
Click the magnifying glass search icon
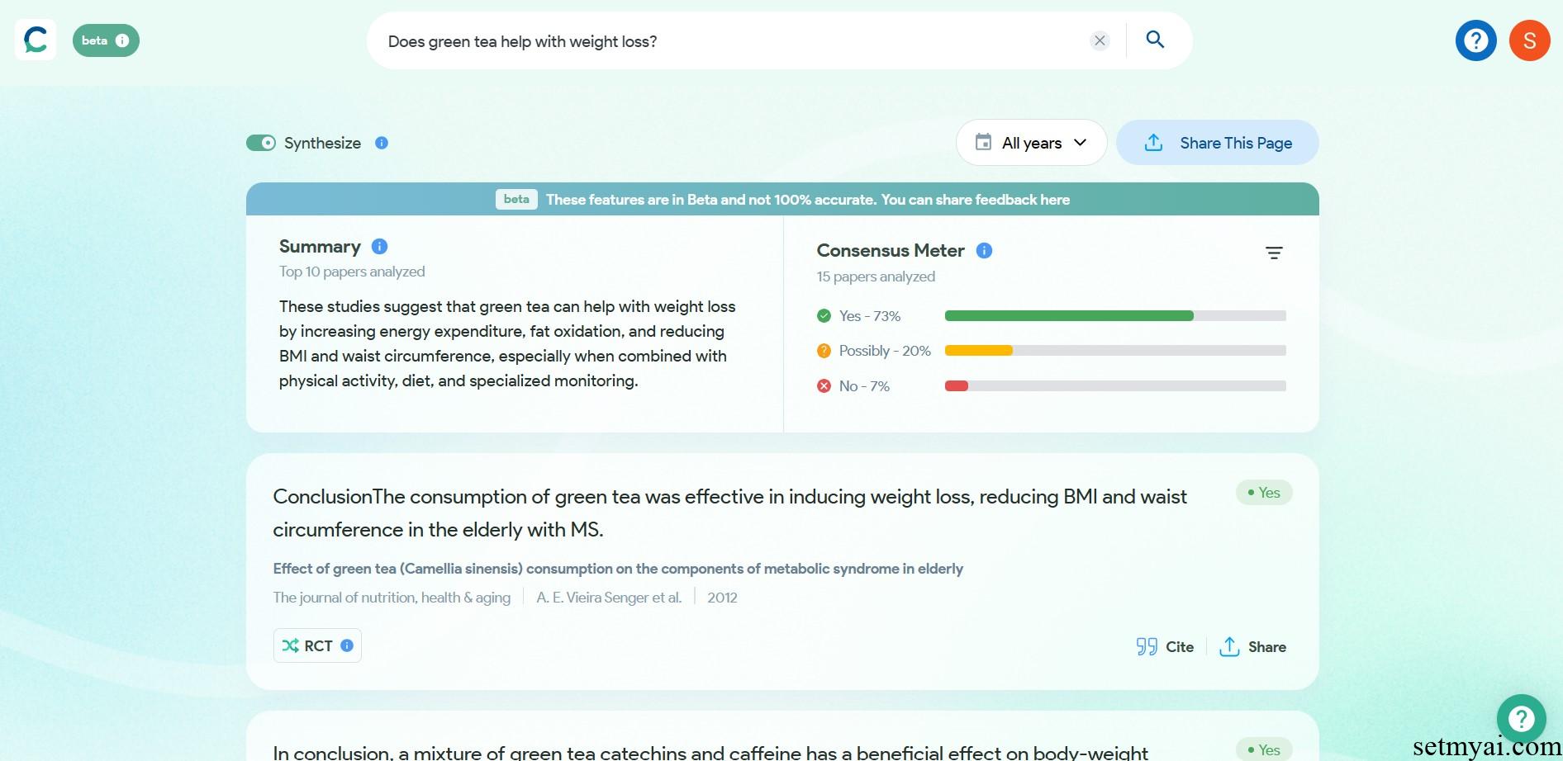[x=1155, y=40]
